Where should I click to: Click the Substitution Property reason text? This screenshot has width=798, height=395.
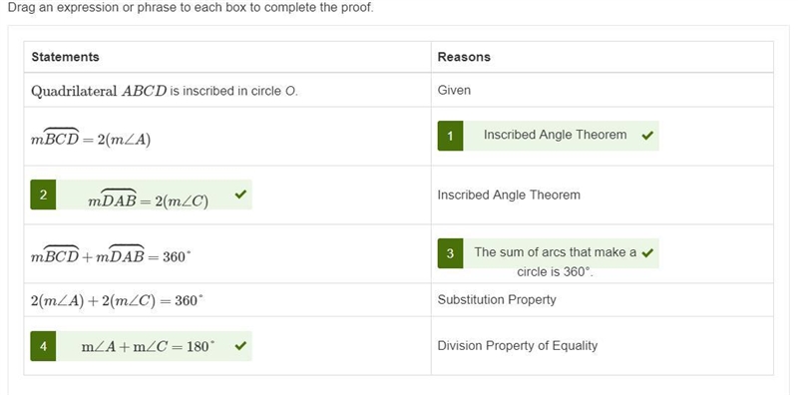click(x=497, y=300)
